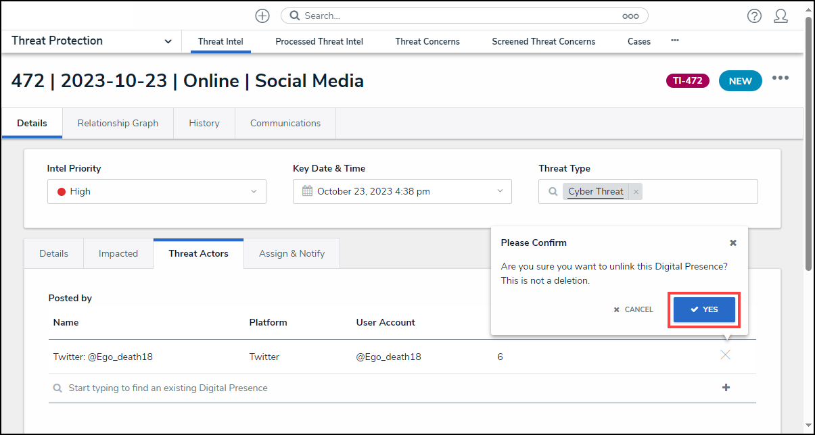
Task: Open the Key Date & Time picker
Action: point(402,192)
